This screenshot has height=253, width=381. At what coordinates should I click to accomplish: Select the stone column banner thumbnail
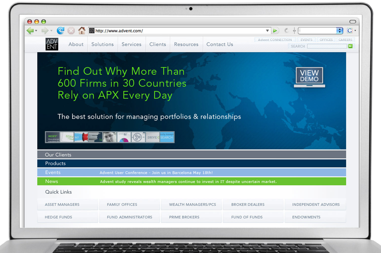pos(96,137)
